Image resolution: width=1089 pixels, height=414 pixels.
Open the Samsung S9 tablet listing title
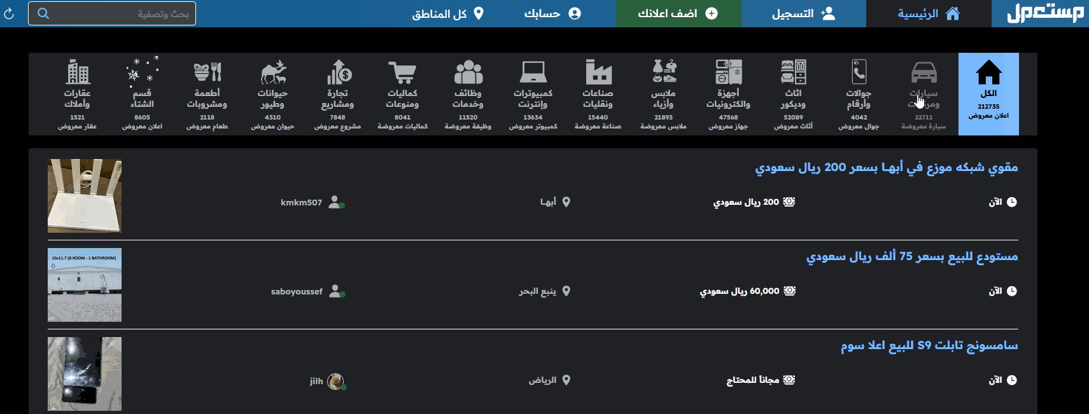tap(929, 345)
